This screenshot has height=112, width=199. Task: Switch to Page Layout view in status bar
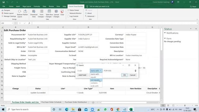[x=168, y=105]
